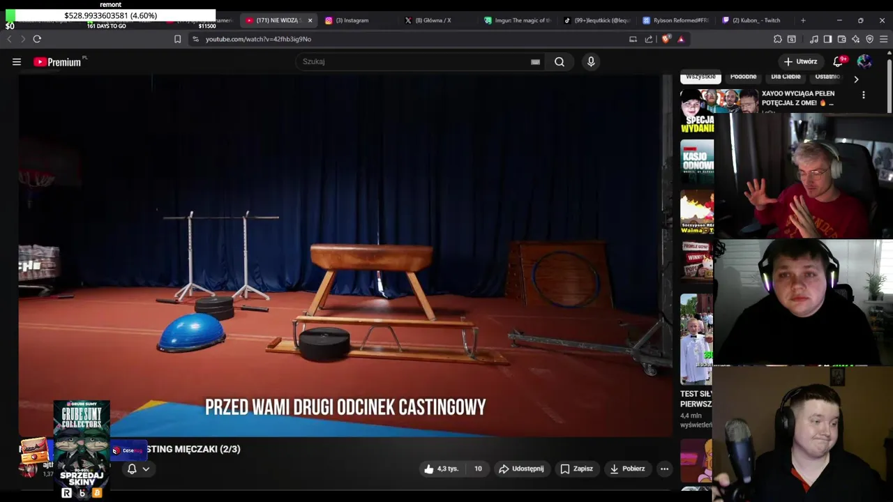Go forward with the browser forward arrow
The height and width of the screenshot is (502, 893).
click(22, 39)
